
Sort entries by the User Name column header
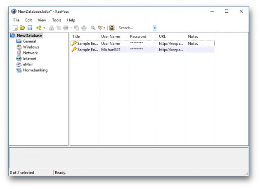pos(113,36)
